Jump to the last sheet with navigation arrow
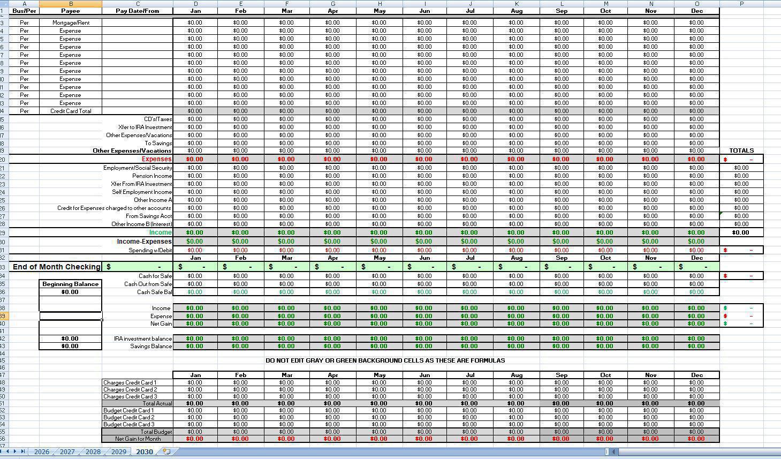This screenshot has height=459, width=781. (x=22, y=452)
